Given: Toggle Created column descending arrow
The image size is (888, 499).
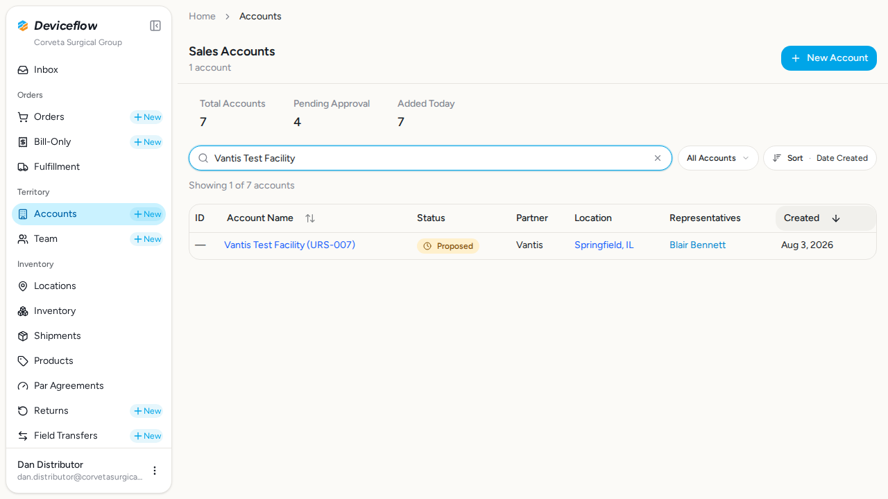Looking at the screenshot, I should 836,218.
